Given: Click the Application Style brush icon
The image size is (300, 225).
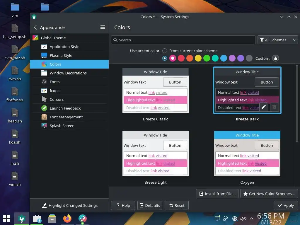Looking at the screenshot, I should (x=44, y=47).
